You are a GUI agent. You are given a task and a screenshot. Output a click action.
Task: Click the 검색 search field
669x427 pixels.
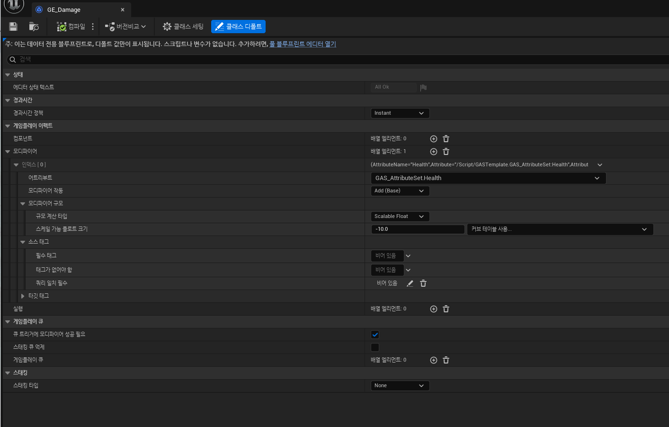coord(337,59)
